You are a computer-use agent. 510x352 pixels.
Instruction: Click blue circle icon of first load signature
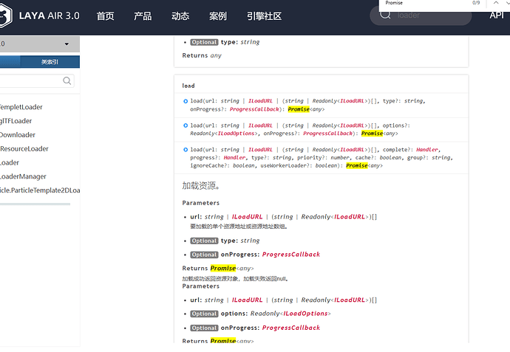pos(186,101)
